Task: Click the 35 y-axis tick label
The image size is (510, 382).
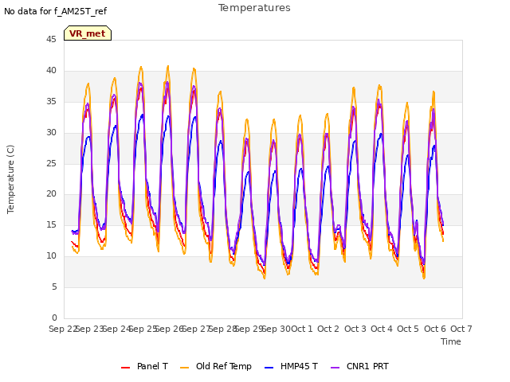Action: pyautogui.click(x=51, y=102)
